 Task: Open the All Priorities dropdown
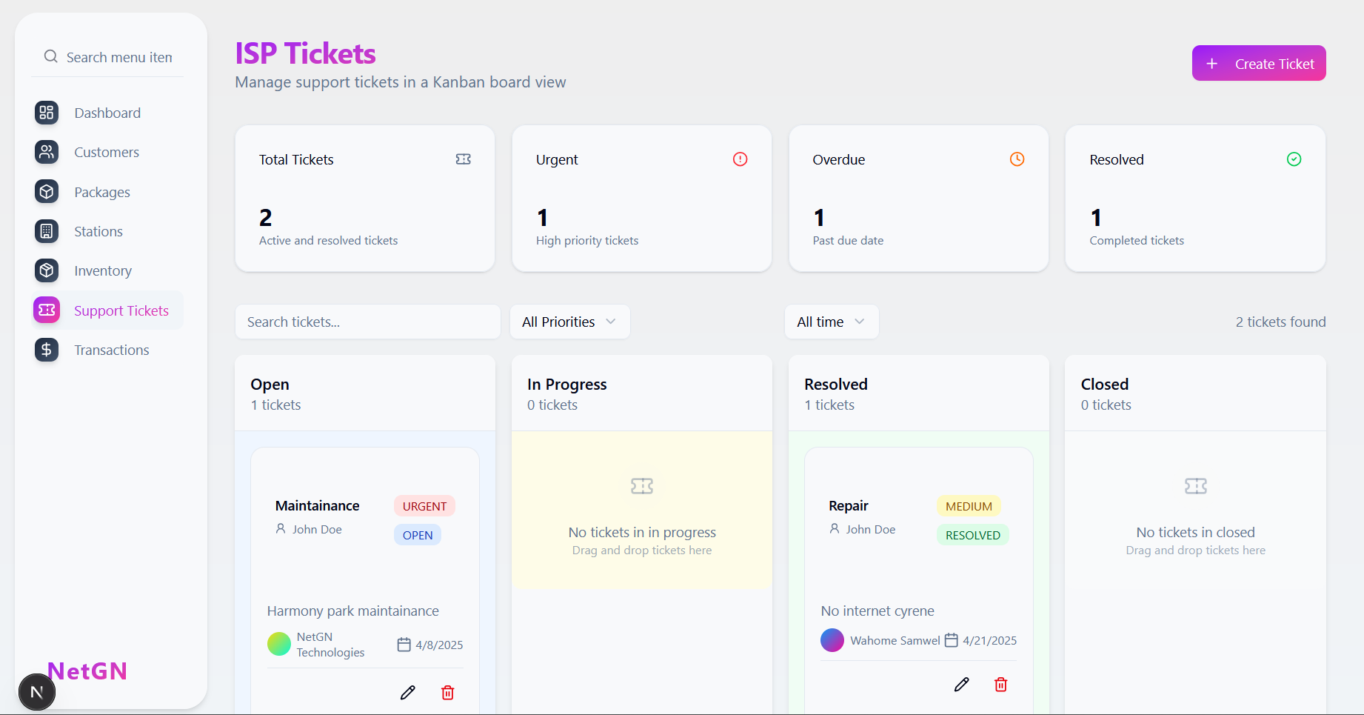569,322
